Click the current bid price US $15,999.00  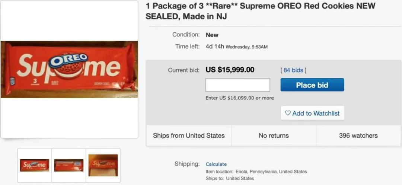tap(230, 70)
